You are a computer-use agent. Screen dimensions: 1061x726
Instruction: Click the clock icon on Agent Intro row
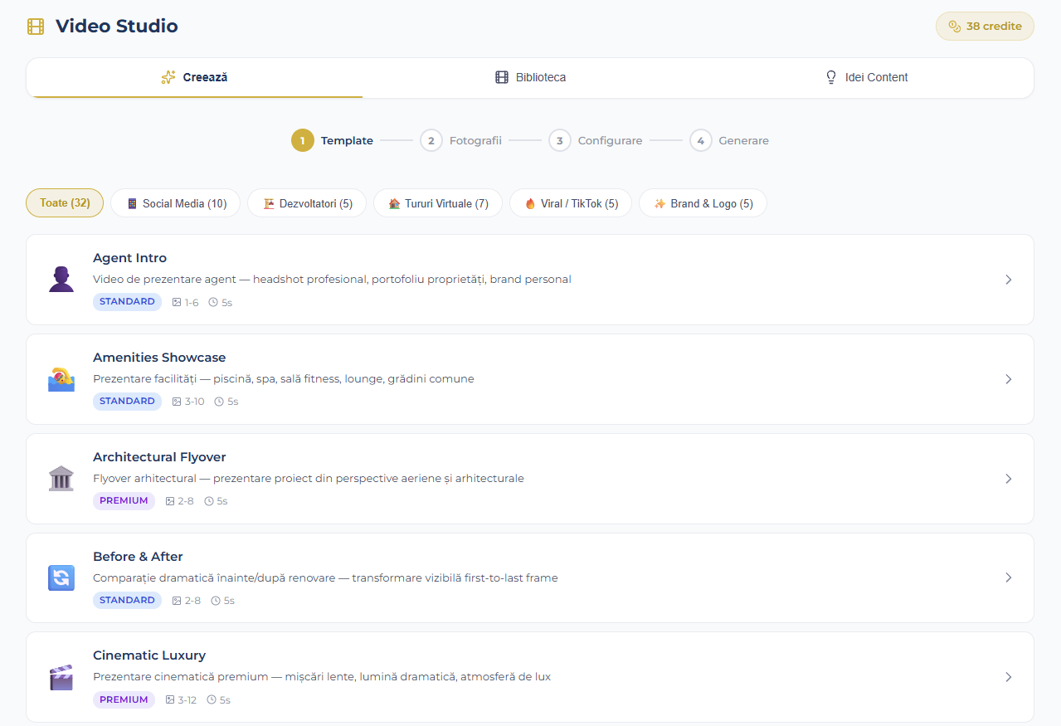point(213,301)
